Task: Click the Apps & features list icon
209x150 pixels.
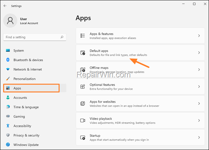Action: (83, 35)
